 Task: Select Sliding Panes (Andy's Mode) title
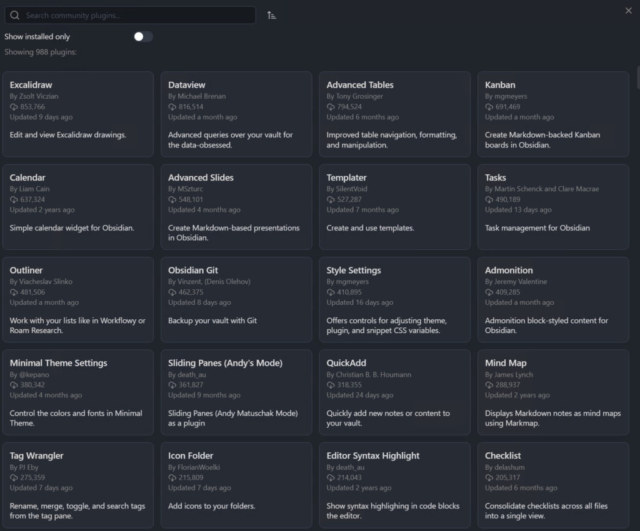pyautogui.click(x=225, y=363)
